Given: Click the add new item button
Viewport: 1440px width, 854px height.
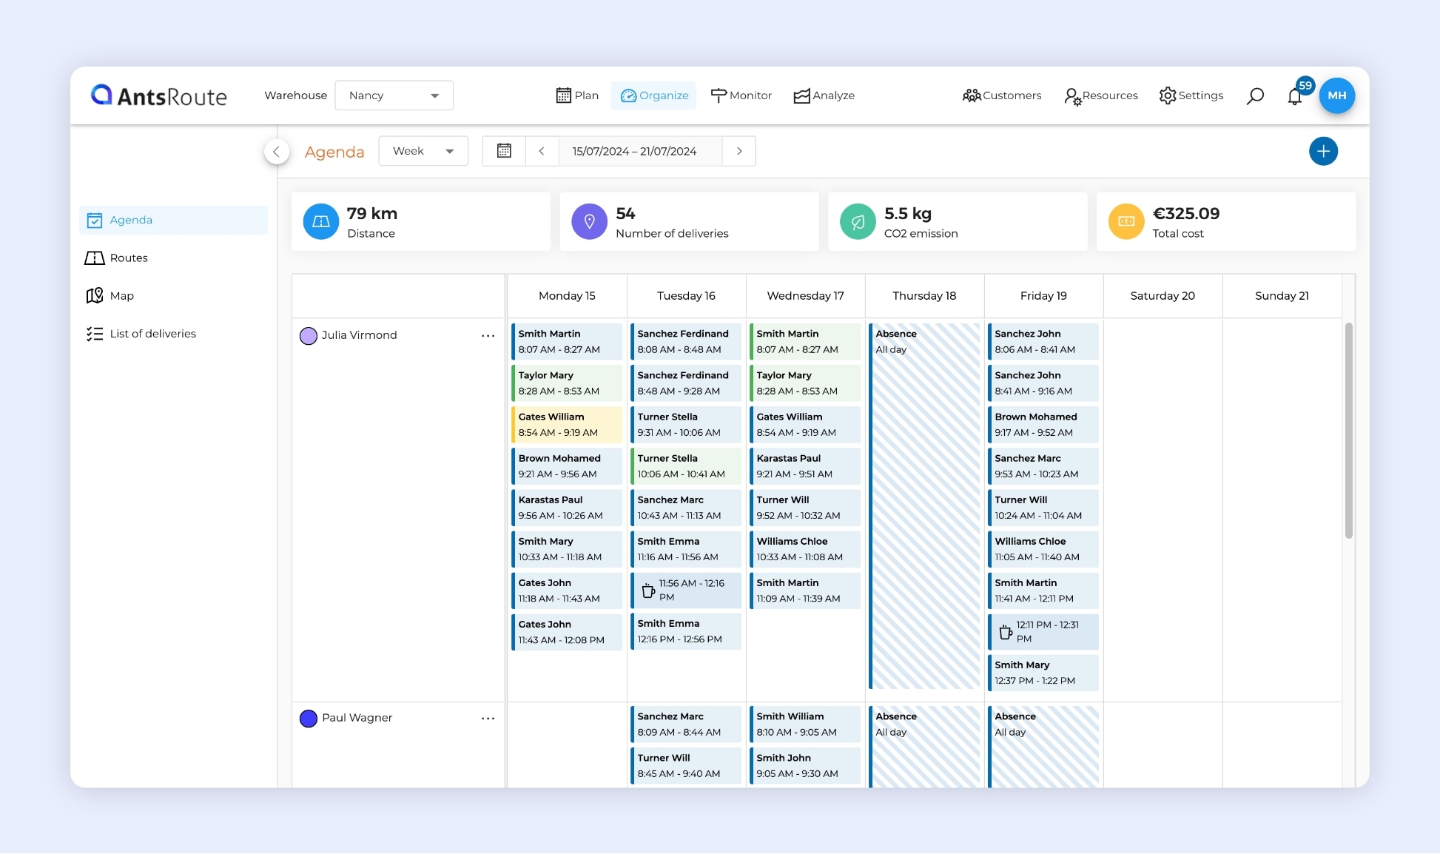Looking at the screenshot, I should [x=1323, y=149].
